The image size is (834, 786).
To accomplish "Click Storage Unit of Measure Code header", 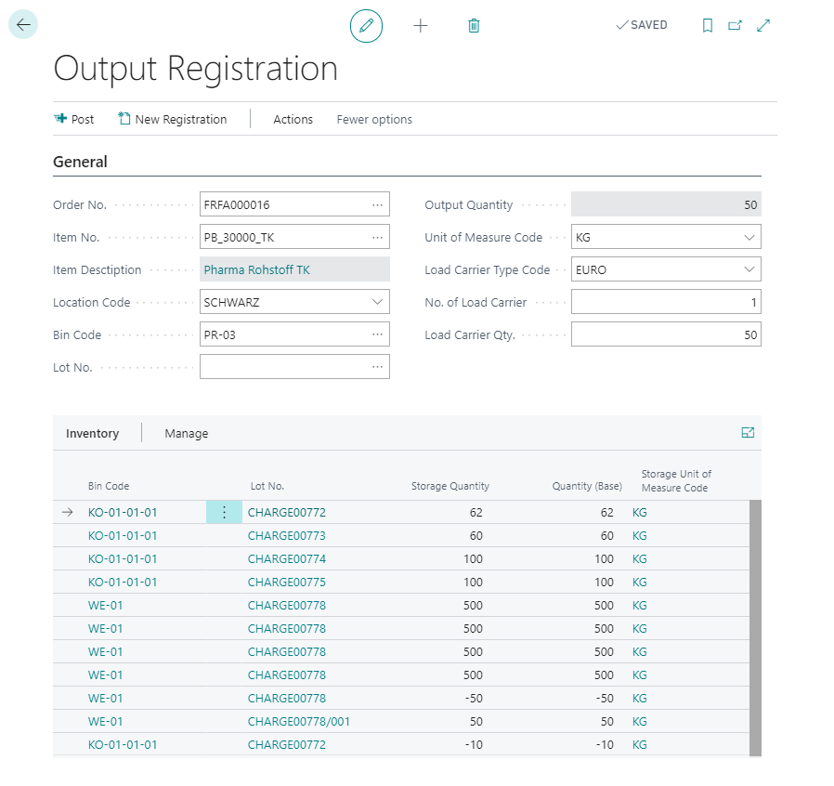I will click(x=676, y=480).
